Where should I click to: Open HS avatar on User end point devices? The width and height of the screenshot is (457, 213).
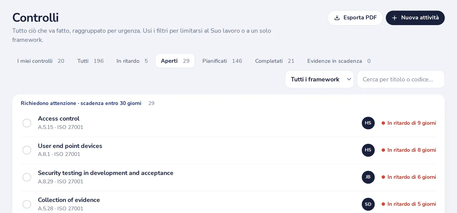(368, 150)
